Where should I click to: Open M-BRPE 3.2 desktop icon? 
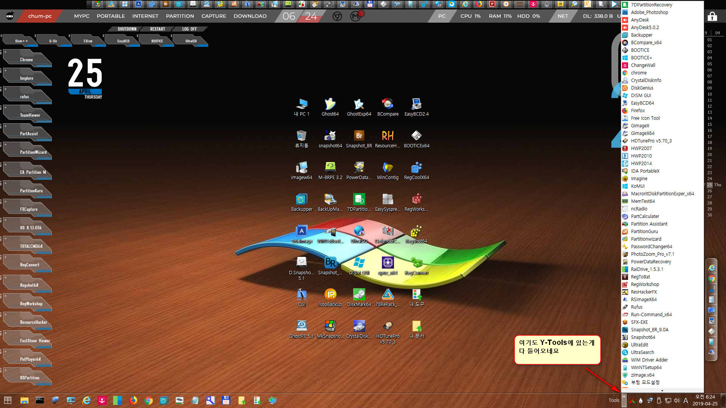coord(330,170)
